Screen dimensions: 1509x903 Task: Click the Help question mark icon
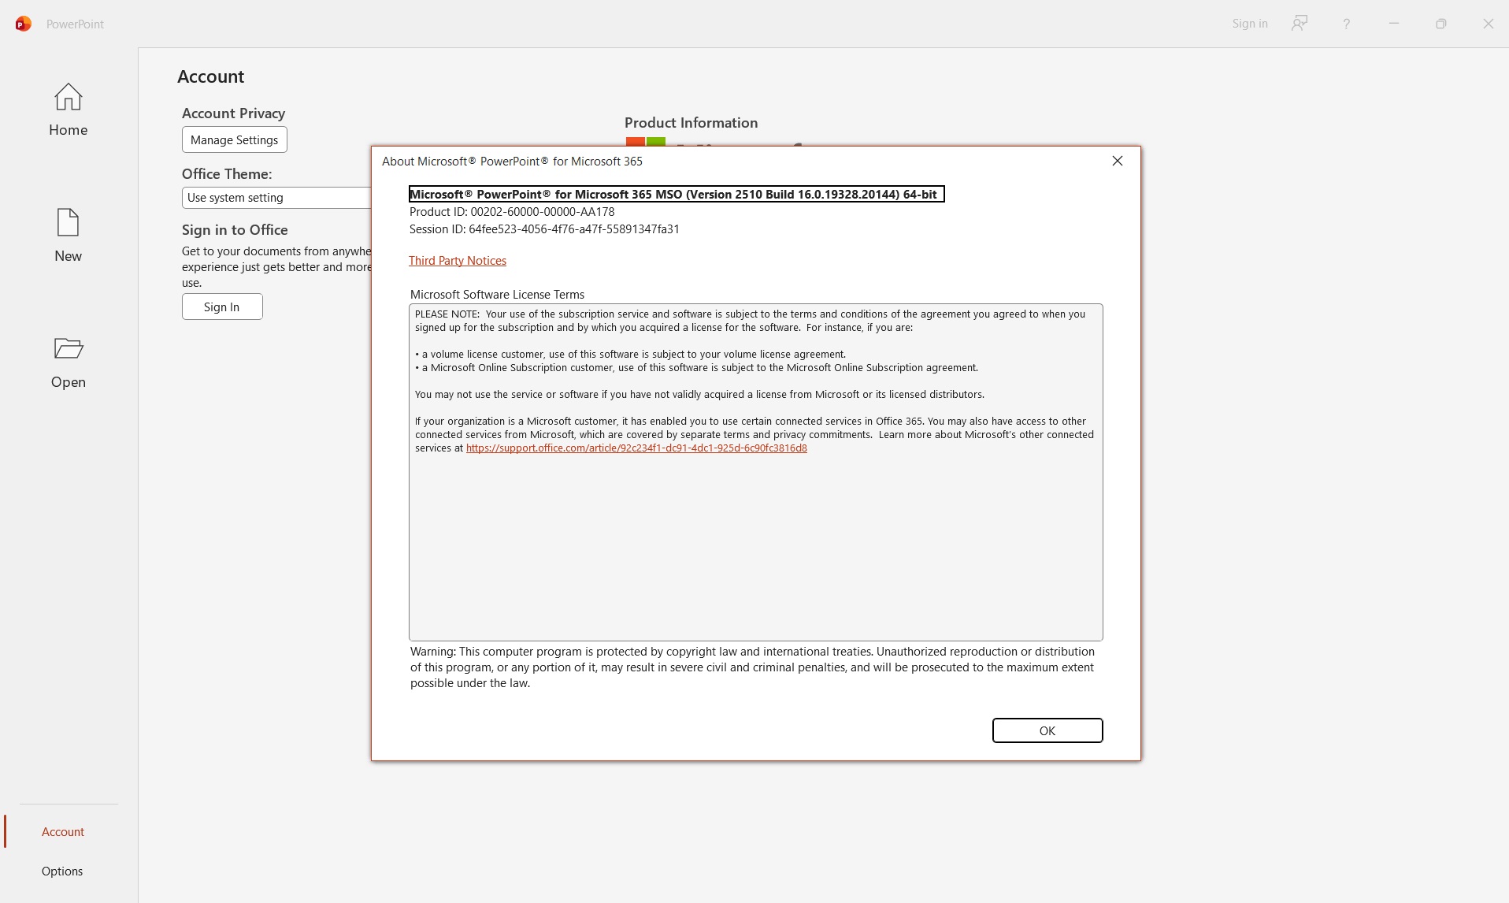1346,24
